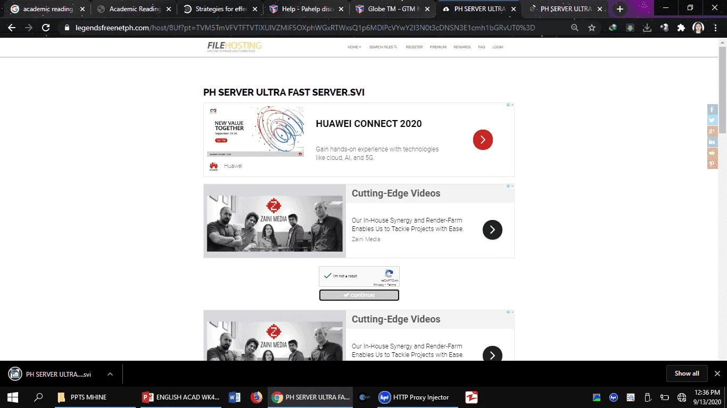
Task: Switch to Globe TM - GTM tab
Action: click(x=391, y=9)
